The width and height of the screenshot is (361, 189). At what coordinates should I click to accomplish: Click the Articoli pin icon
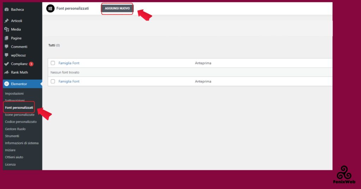pos(7,21)
